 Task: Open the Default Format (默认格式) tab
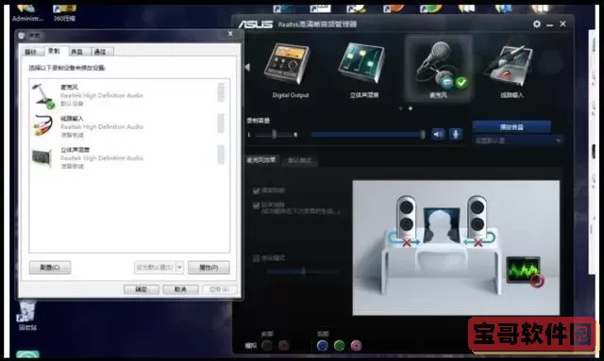point(300,160)
